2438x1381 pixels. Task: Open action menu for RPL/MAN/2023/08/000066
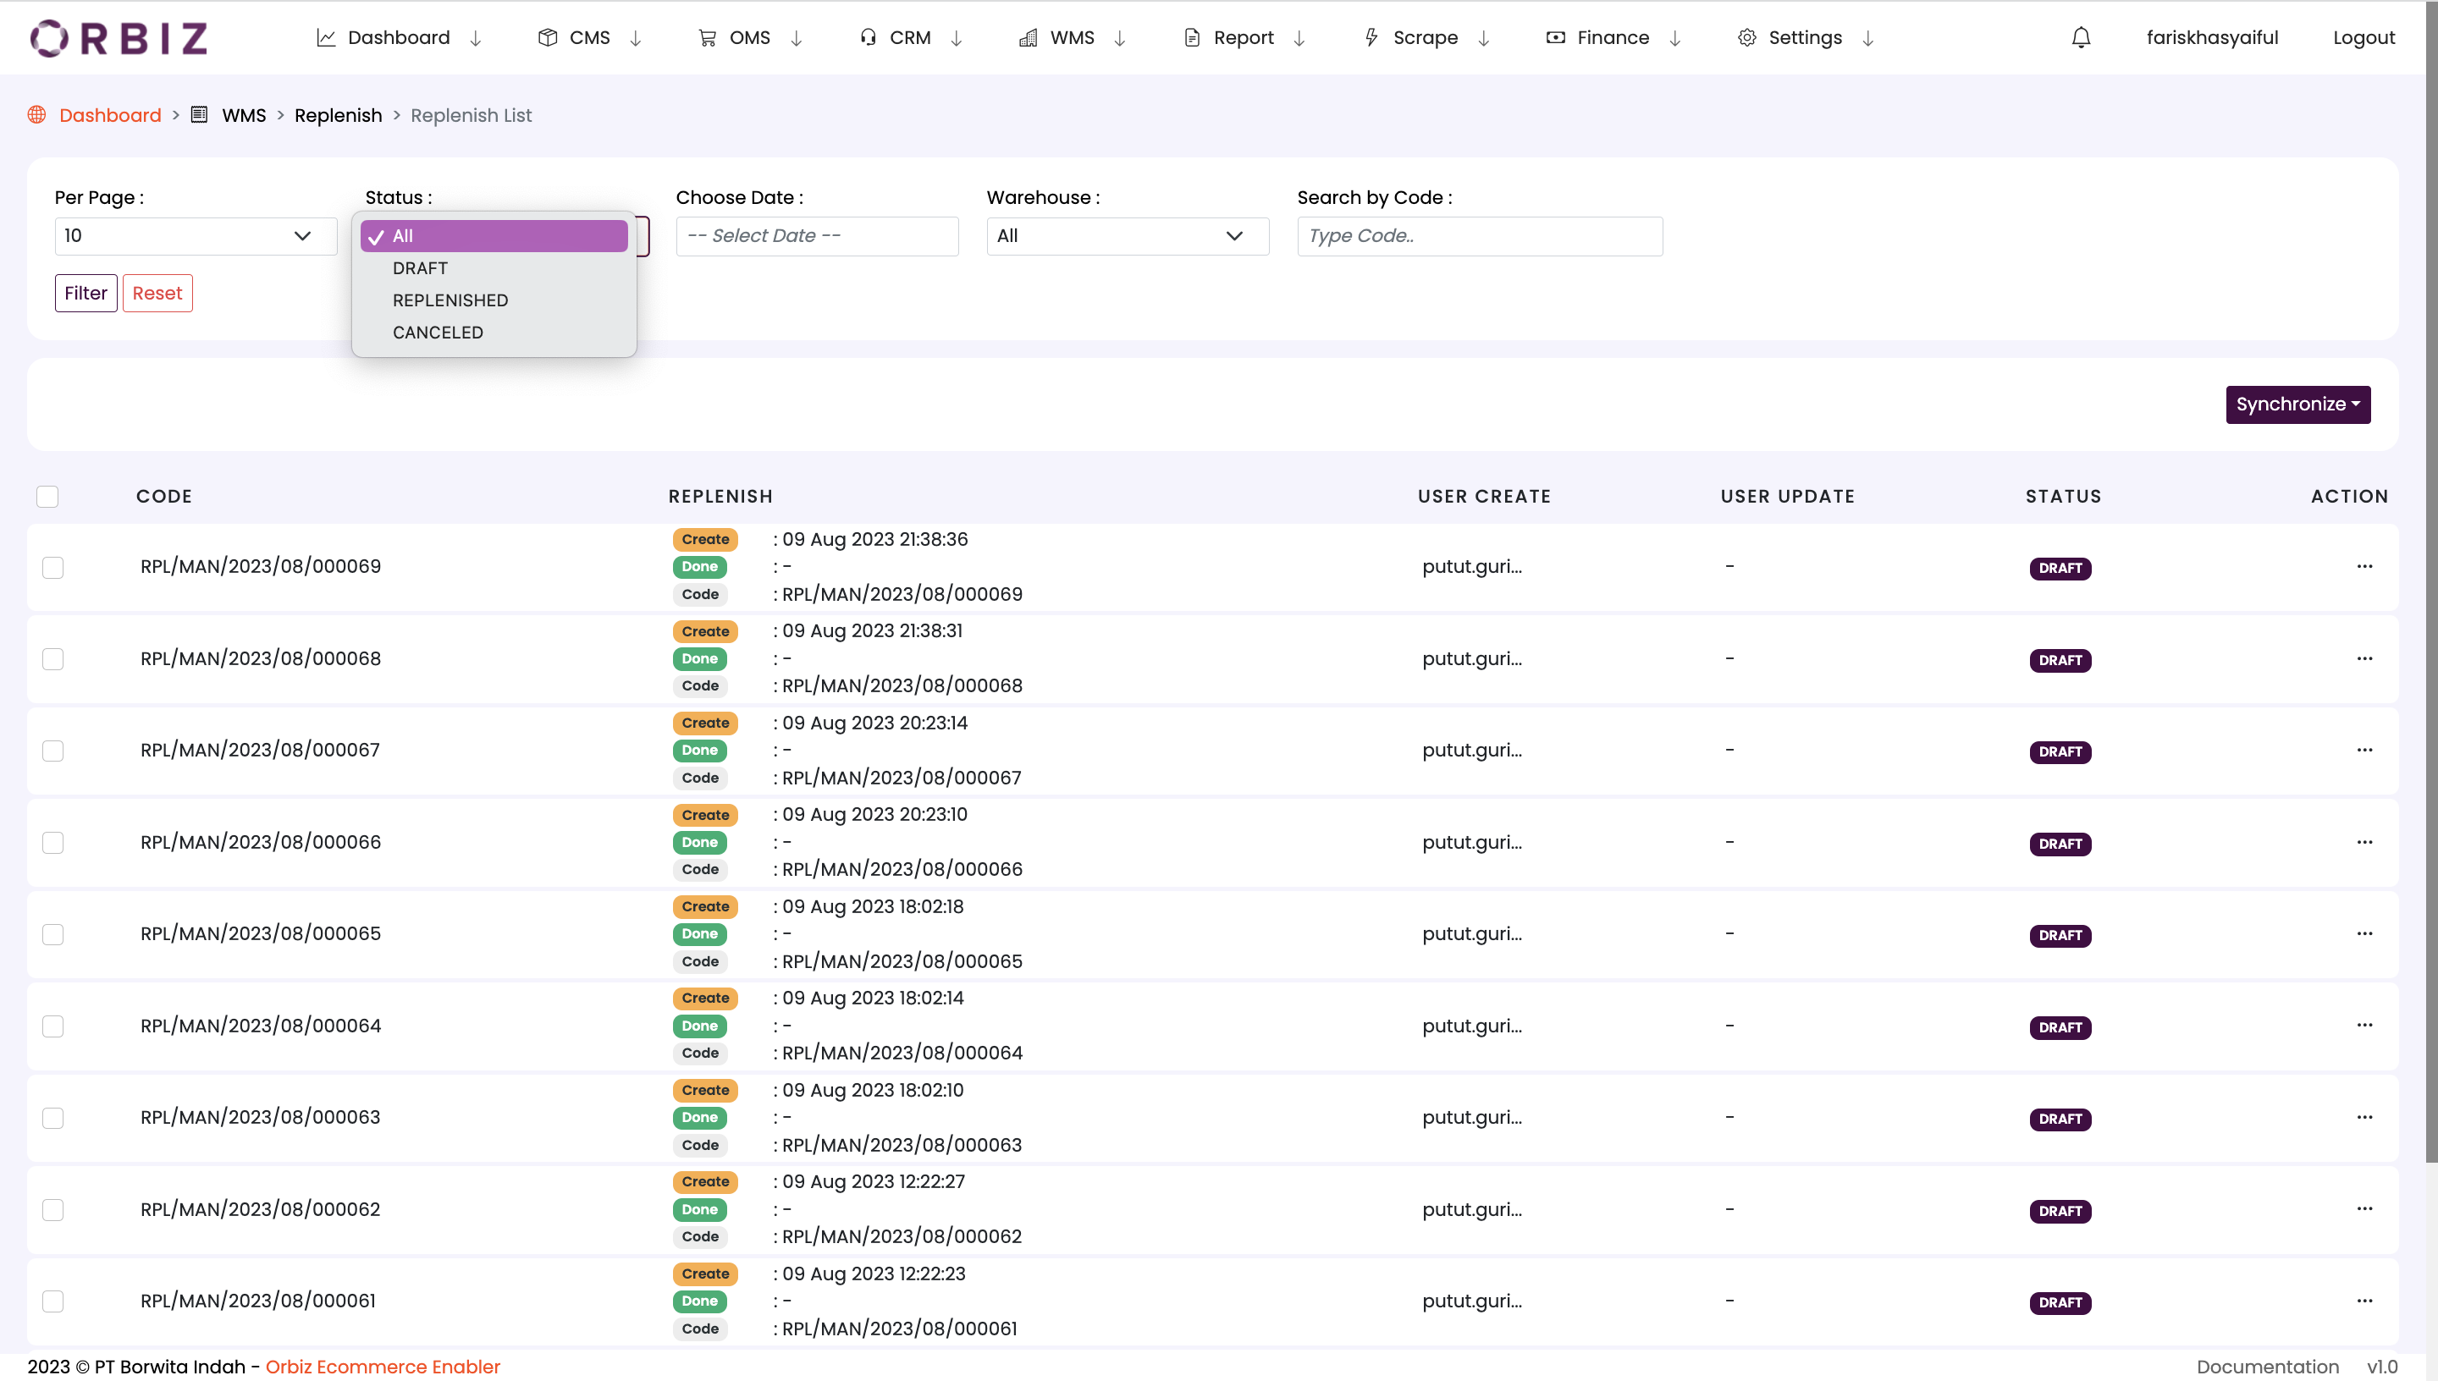2365,842
